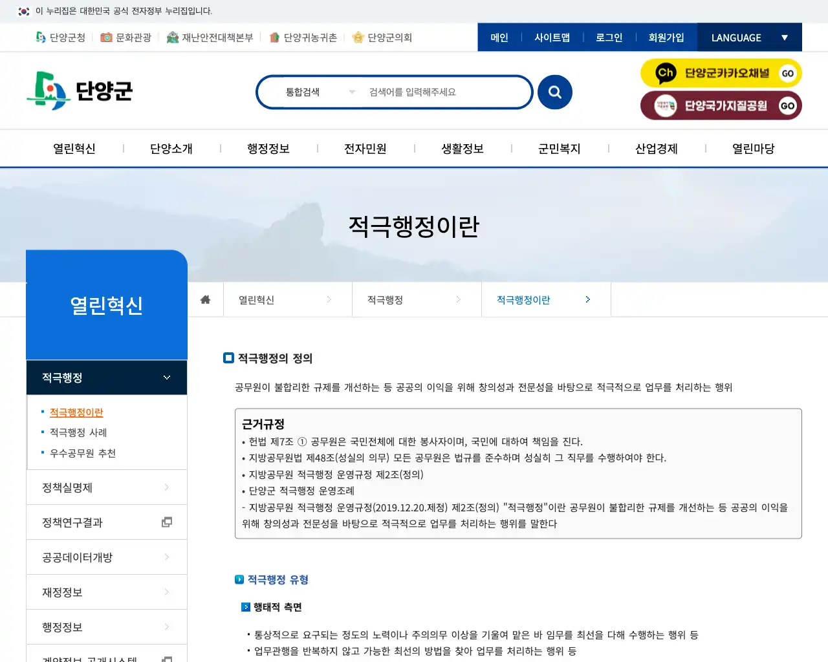Click the 재난안전대책본부 icon link

tap(172, 37)
